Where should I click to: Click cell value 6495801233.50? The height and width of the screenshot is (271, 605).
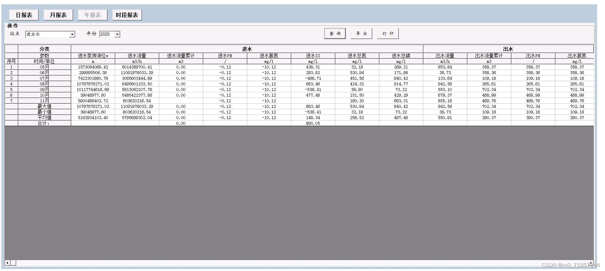[x=137, y=84]
